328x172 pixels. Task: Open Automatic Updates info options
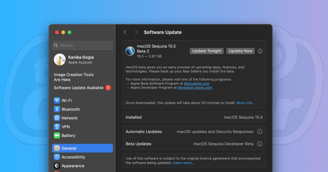(260, 132)
